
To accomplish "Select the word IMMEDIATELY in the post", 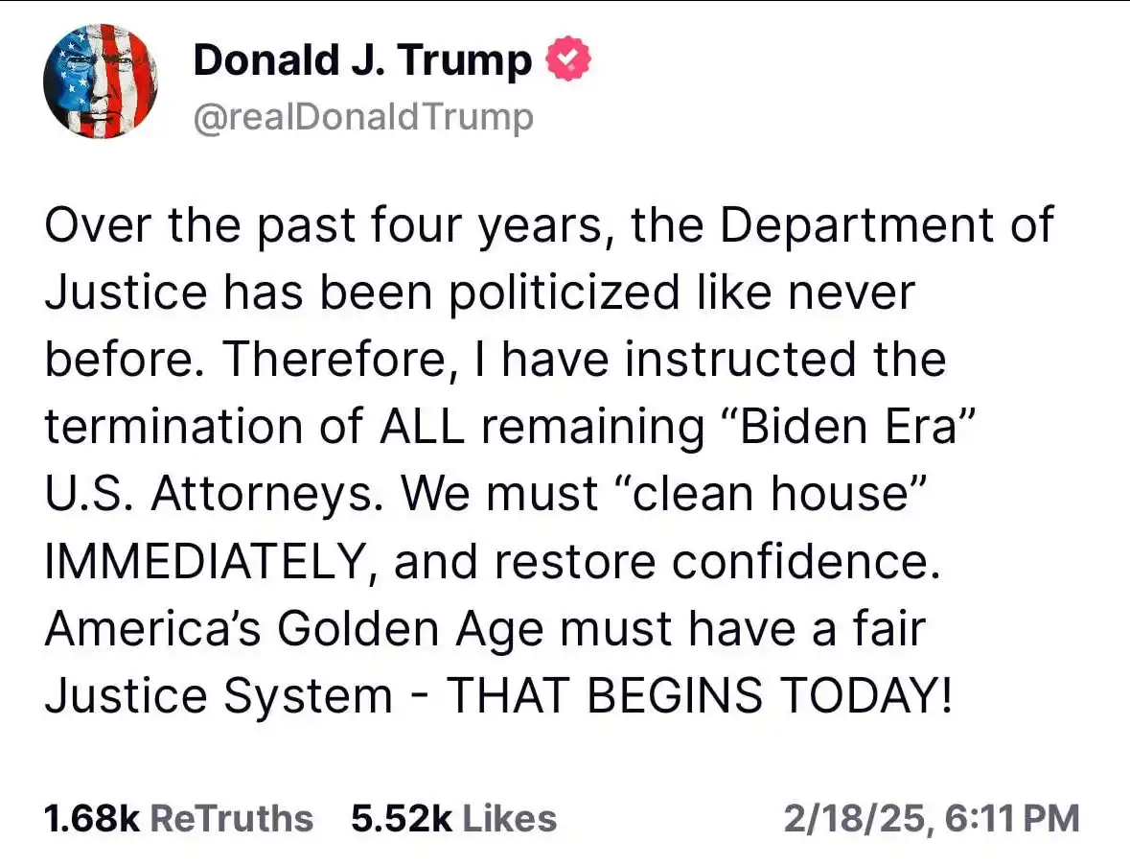I will click(203, 562).
